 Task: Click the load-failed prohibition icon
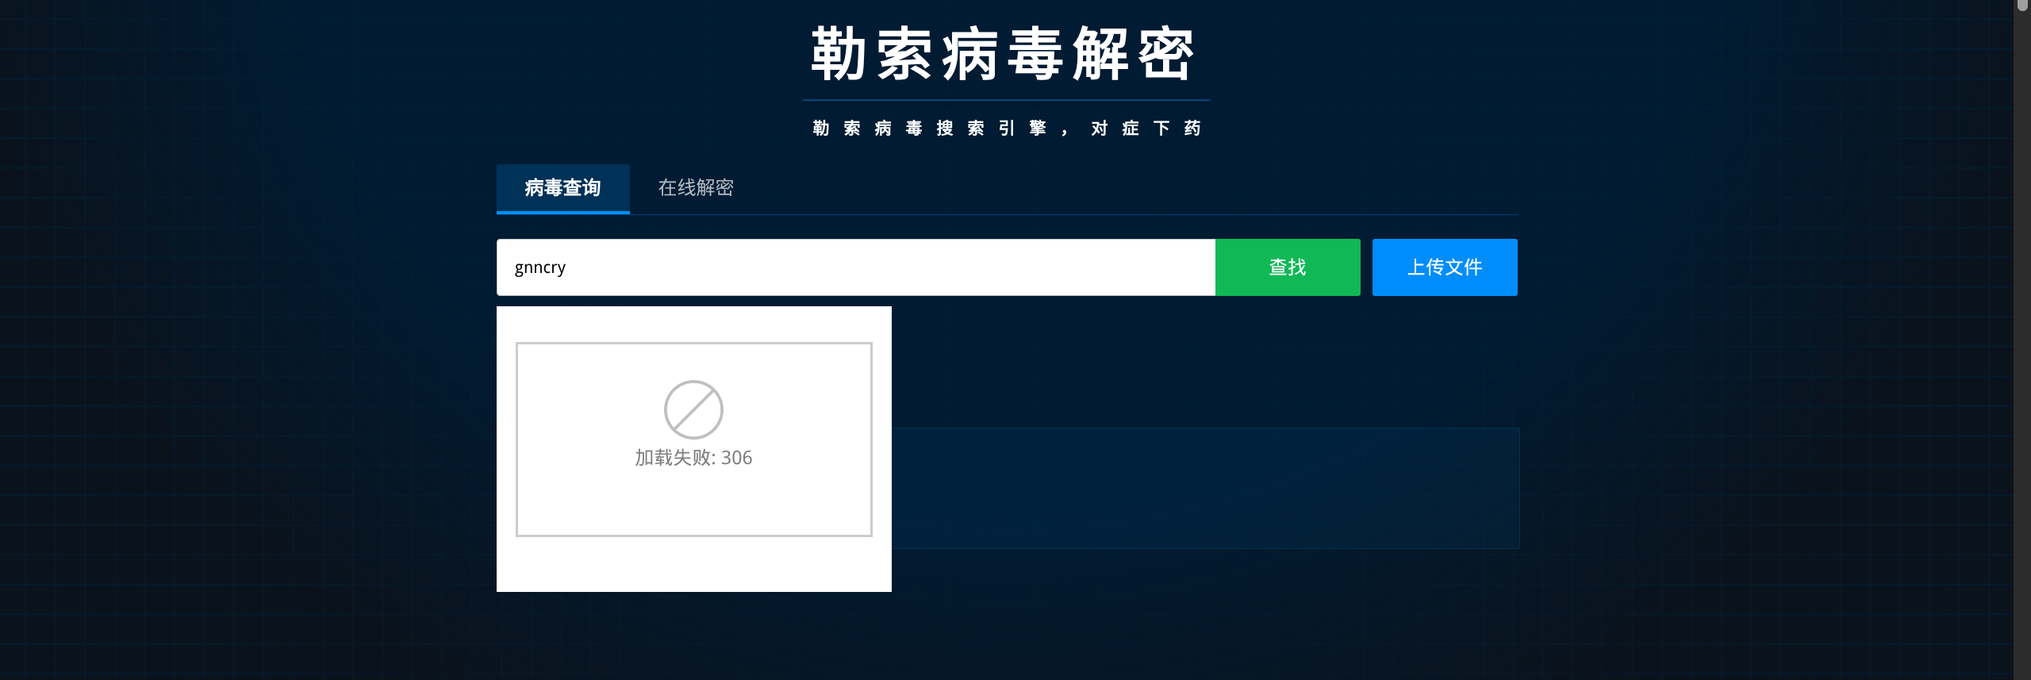[693, 409]
